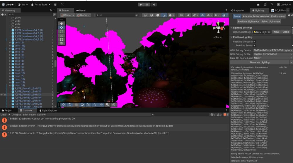The height and width of the screenshot is (163, 293).
Task: Toggle console error count filter
Action: click(226, 115)
